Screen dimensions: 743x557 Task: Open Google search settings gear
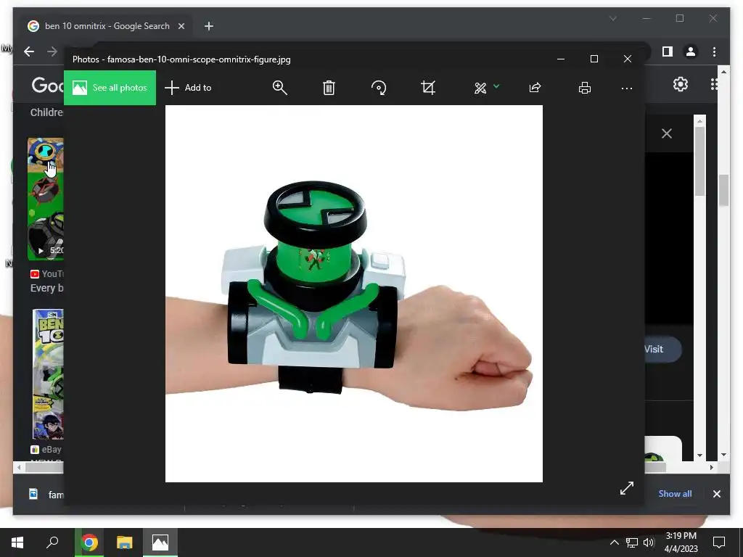(681, 84)
